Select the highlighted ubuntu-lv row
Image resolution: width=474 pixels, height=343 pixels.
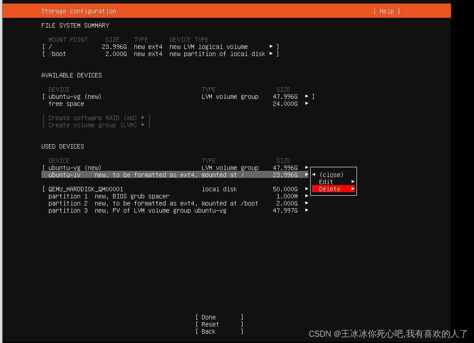pyautogui.click(x=175, y=175)
